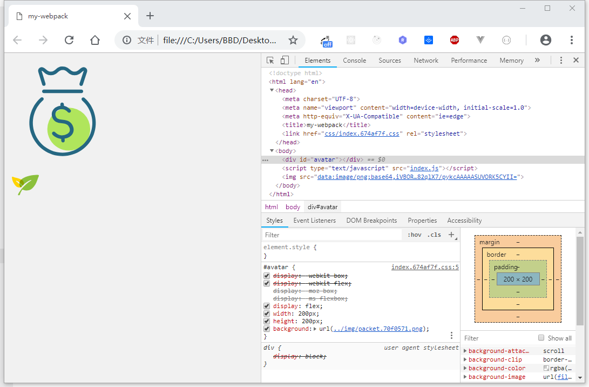Uncheck the display: -webkit-box property
Viewport: 589px width, 387px height.
coord(267,276)
